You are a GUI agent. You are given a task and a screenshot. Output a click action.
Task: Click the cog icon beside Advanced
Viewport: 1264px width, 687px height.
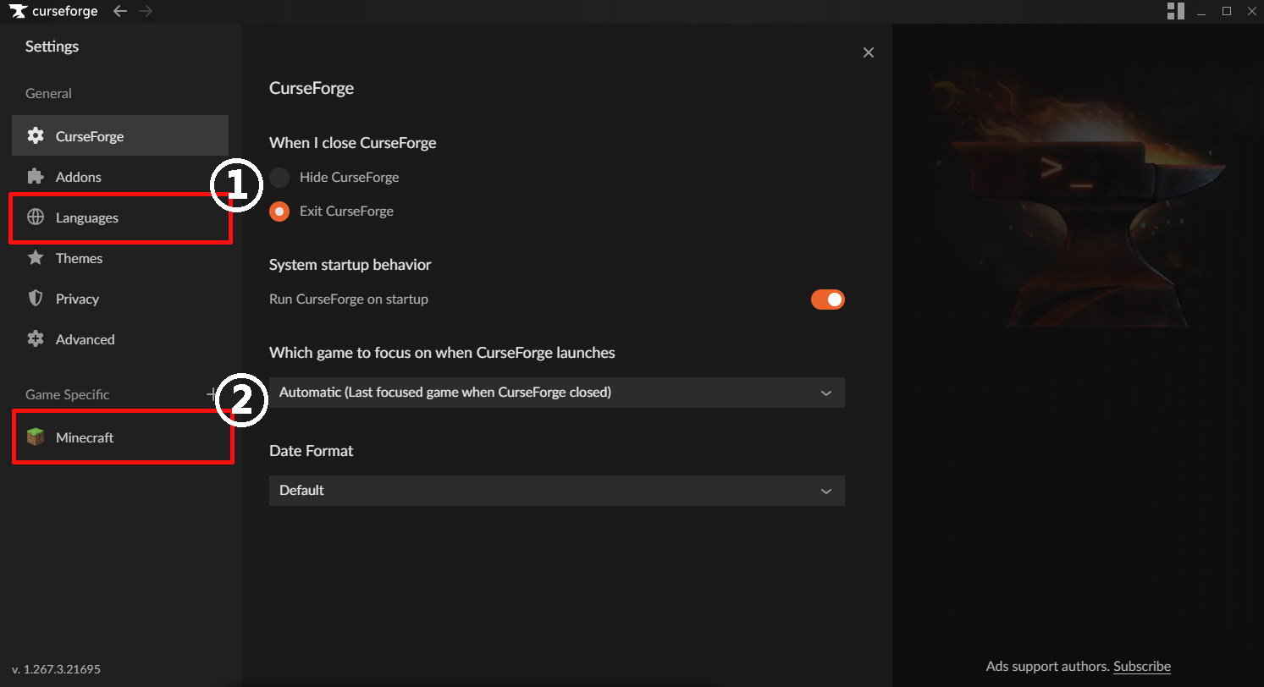tap(36, 338)
